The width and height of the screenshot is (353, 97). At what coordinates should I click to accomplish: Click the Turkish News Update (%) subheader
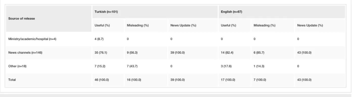tap(193, 25)
